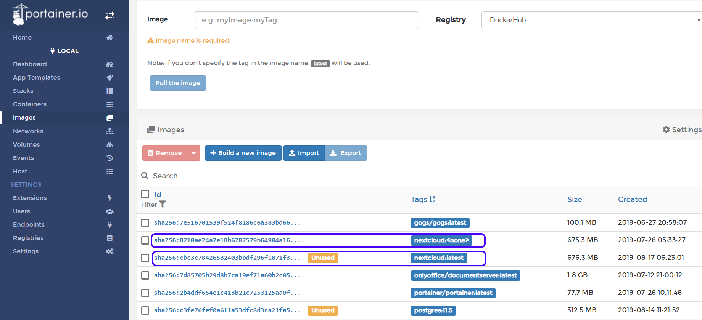Check the onlyoffice/documentserver image row checkbox

145,275
